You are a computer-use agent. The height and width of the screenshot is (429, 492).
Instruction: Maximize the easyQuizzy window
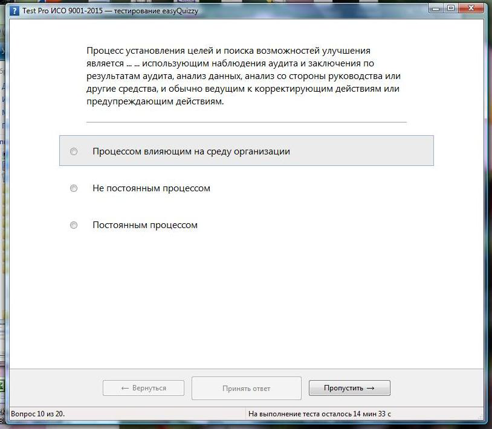click(x=450, y=8)
